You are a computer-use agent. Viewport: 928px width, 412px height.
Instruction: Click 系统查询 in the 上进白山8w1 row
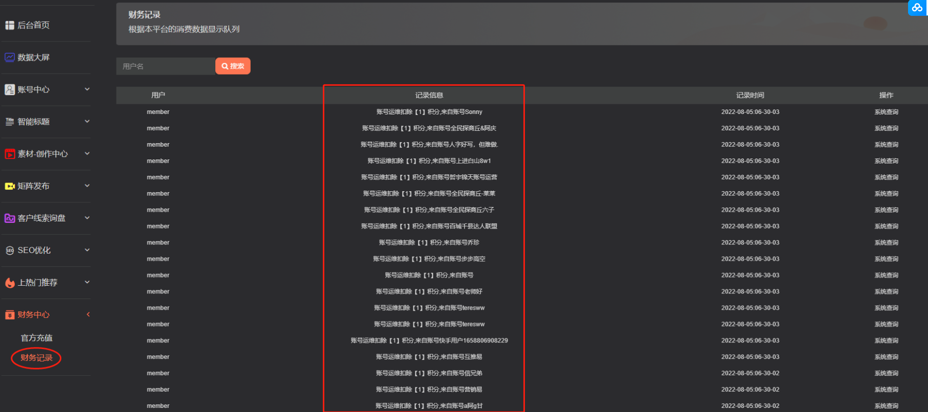[x=886, y=161]
